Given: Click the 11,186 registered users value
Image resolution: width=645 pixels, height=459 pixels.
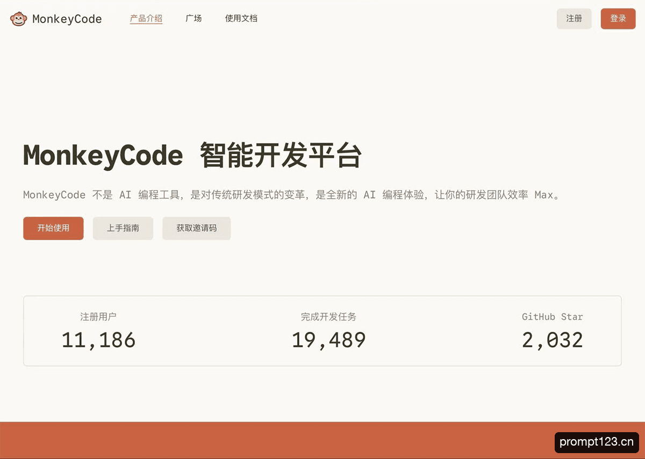Looking at the screenshot, I should (98, 340).
